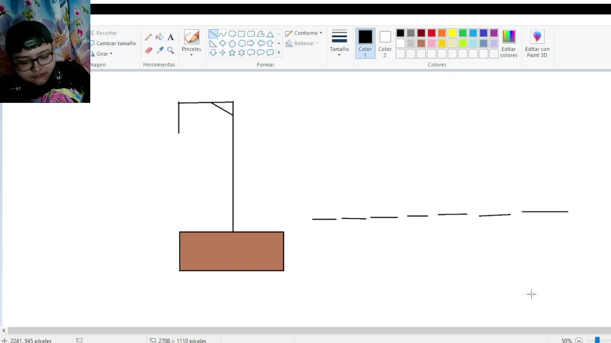Select the Rectangle shape
Screen dimensions: 611x343
point(242,34)
